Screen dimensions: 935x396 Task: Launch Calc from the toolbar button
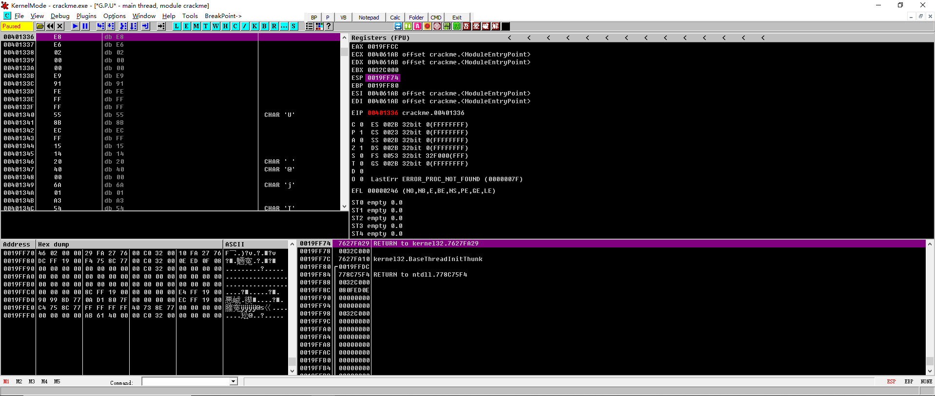tap(395, 18)
